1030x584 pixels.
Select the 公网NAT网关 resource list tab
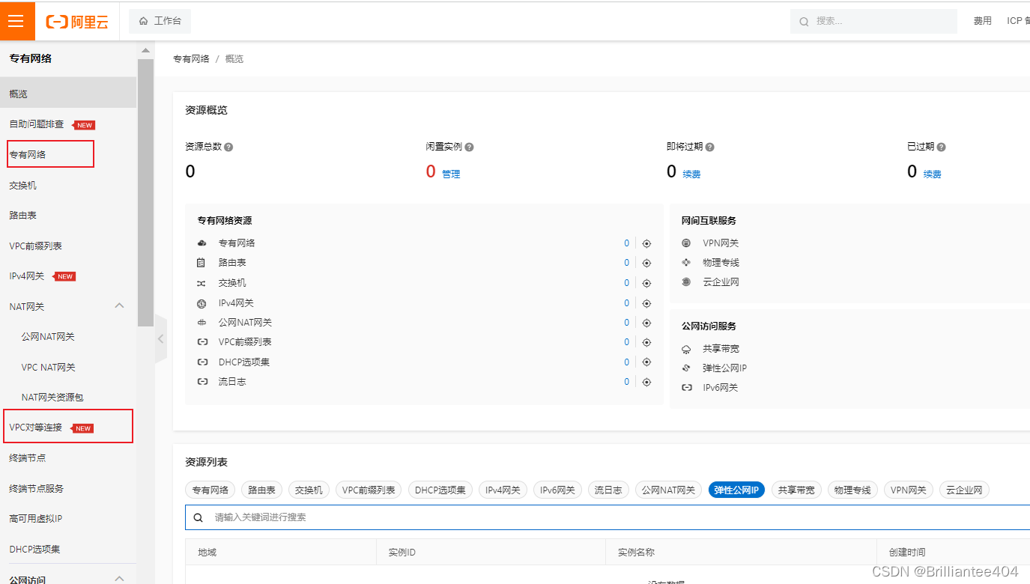(x=668, y=490)
